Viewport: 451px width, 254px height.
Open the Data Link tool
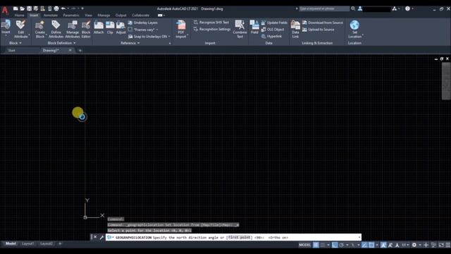(295, 29)
